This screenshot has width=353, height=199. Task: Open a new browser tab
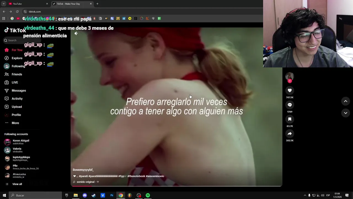97,4
